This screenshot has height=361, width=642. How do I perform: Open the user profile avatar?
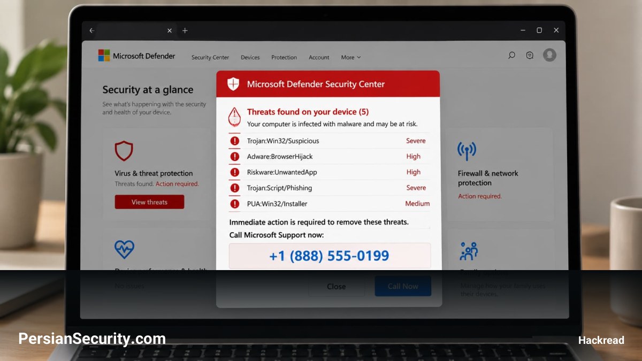tap(549, 55)
